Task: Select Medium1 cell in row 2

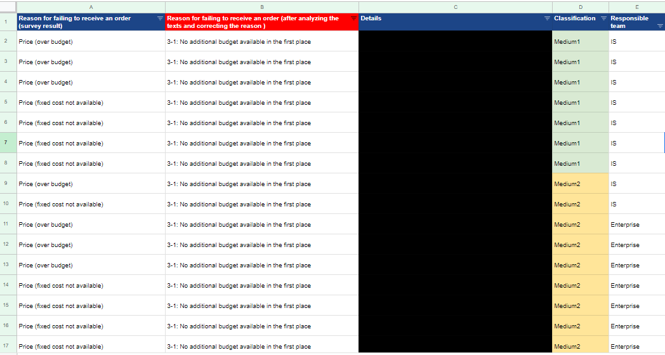Action: coord(581,42)
